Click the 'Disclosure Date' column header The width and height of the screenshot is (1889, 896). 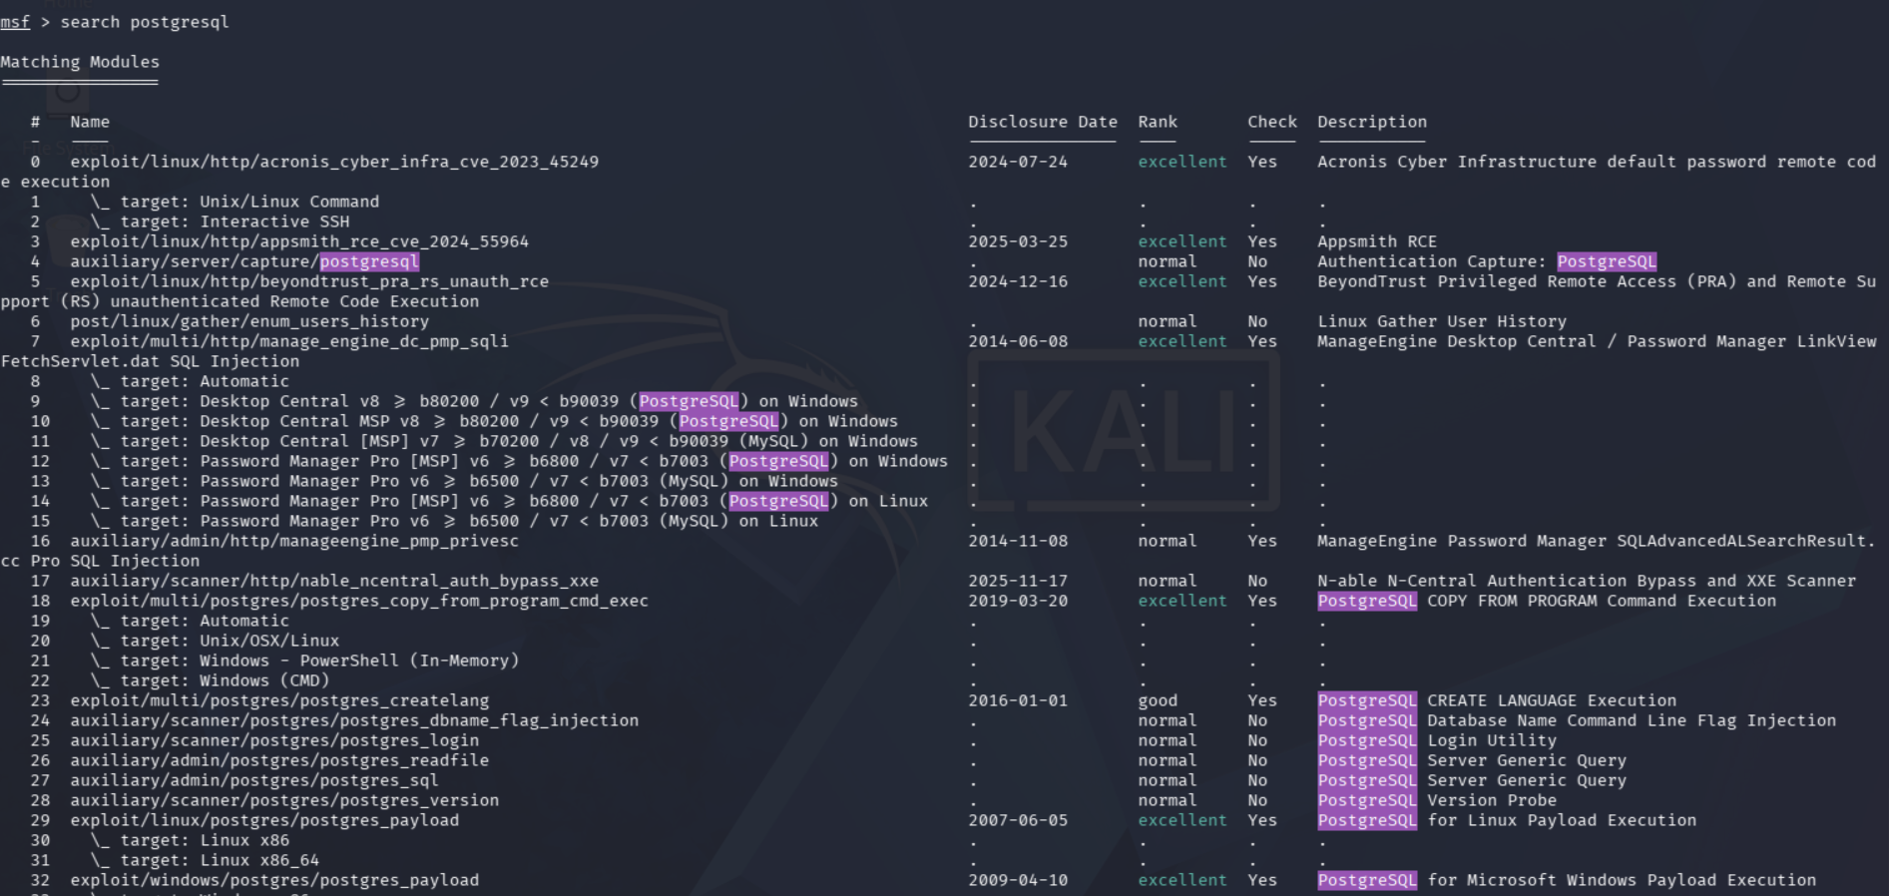1043,122
